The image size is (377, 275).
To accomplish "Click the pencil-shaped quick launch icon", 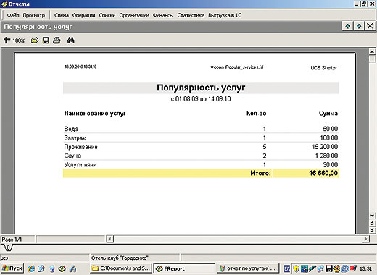I will 62,268.
